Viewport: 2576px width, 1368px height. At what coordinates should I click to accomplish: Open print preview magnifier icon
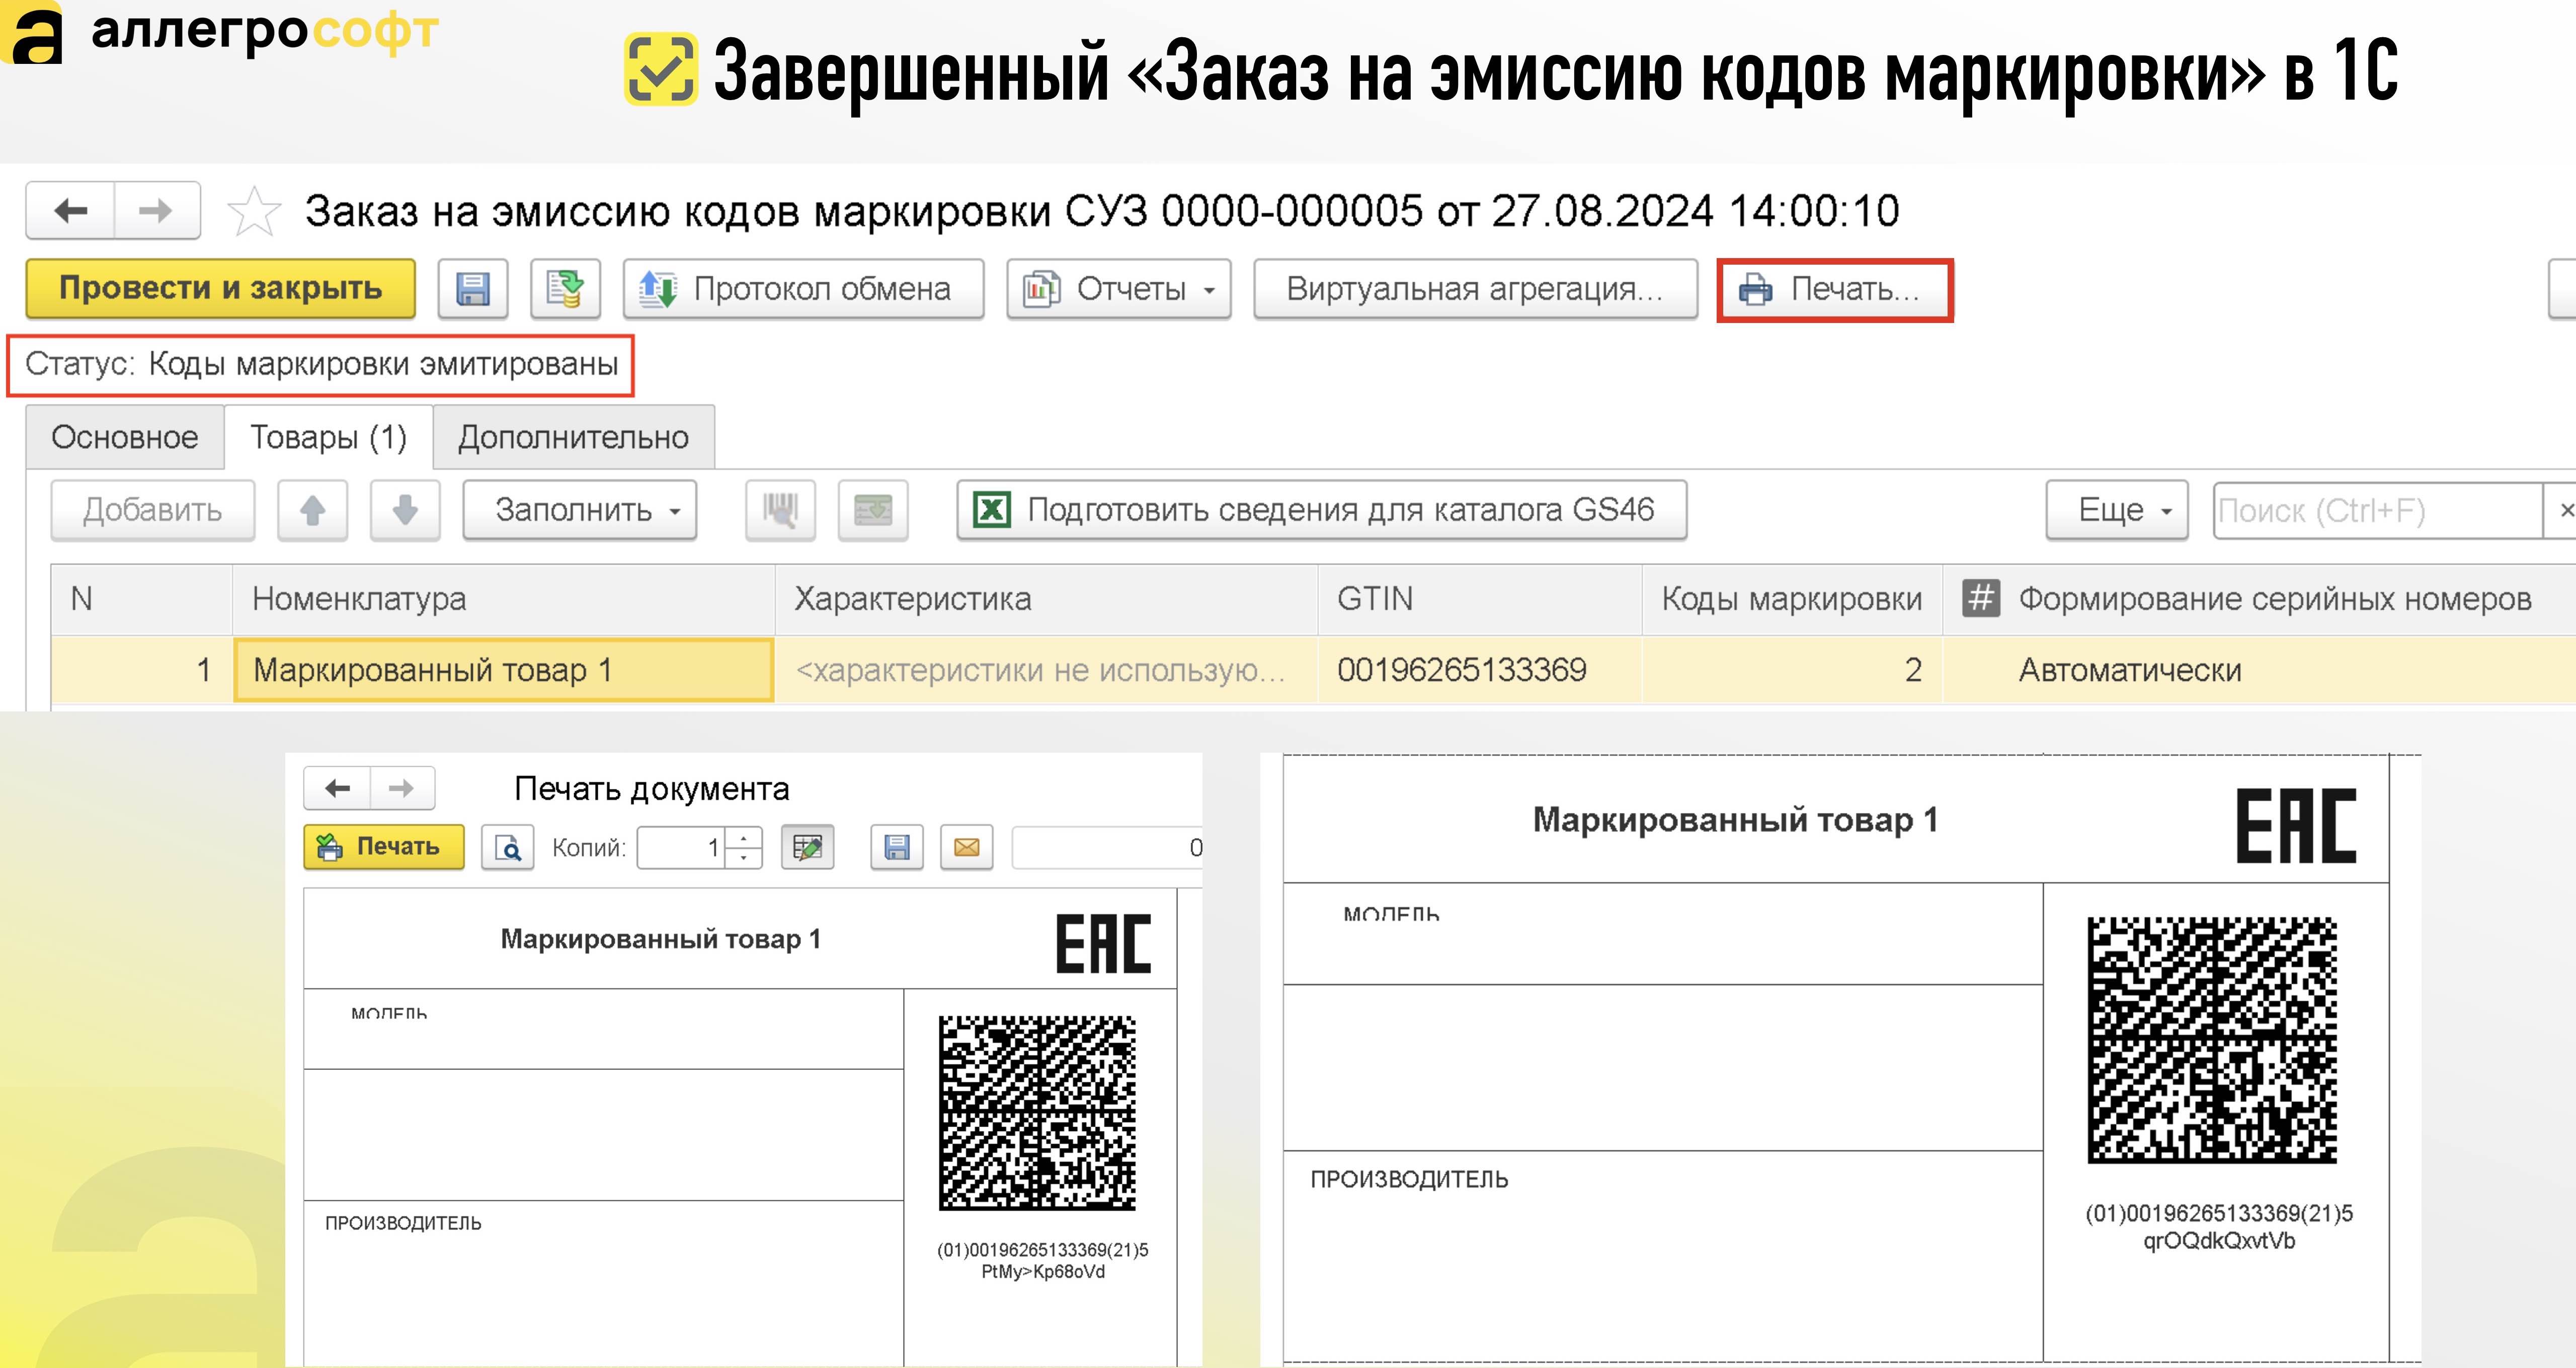508,848
